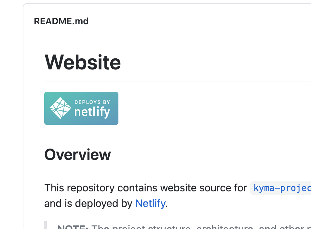Click the Website heading
This screenshot has width=311, height=229.
[83, 62]
